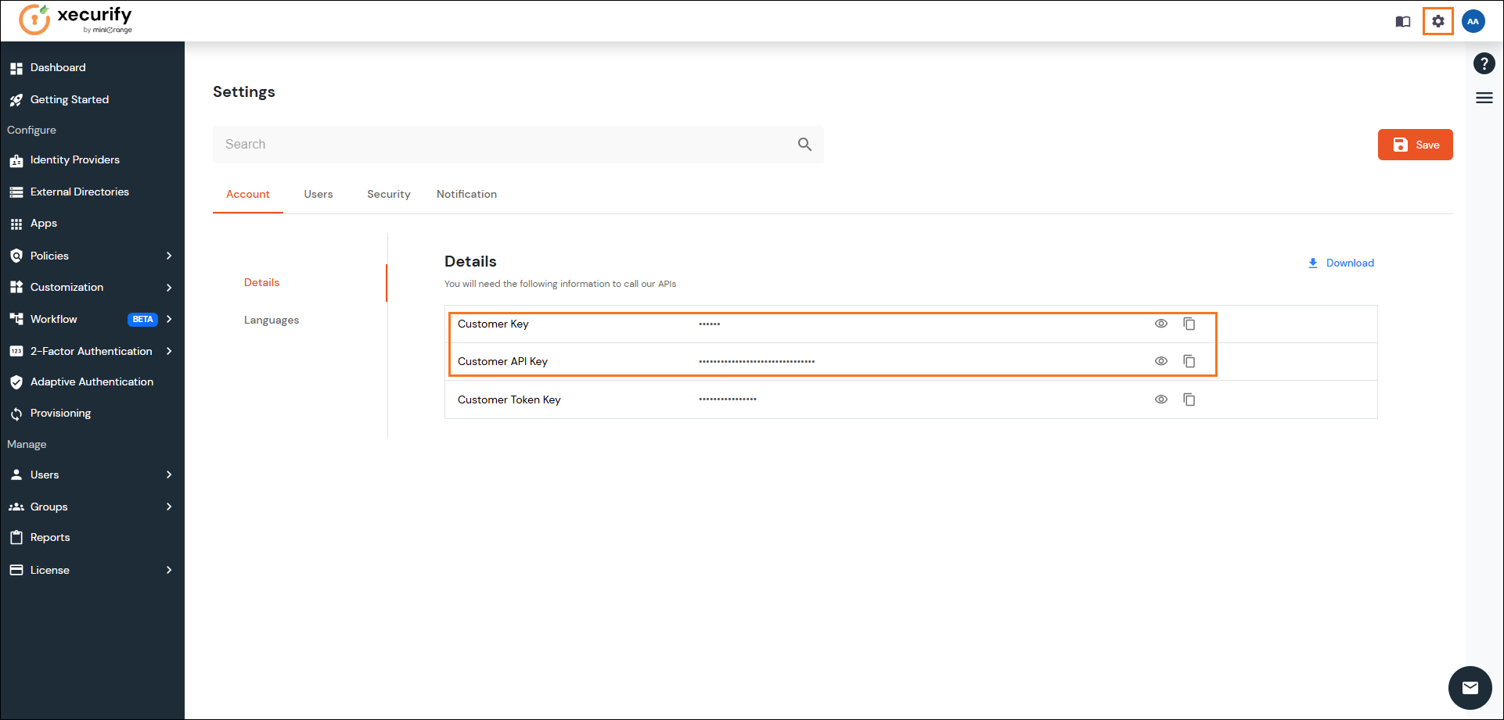
Task: Open the AA user profile avatar
Action: [x=1473, y=22]
